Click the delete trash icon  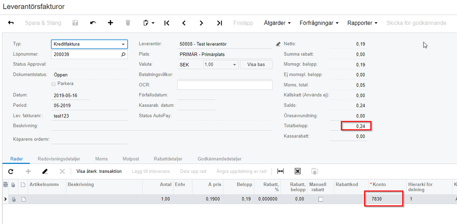coord(128,23)
